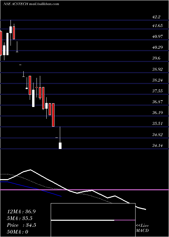This screenshot has height=237, width=169.
Task: Select the 38.24 price level label
Action: pos(158,80)
